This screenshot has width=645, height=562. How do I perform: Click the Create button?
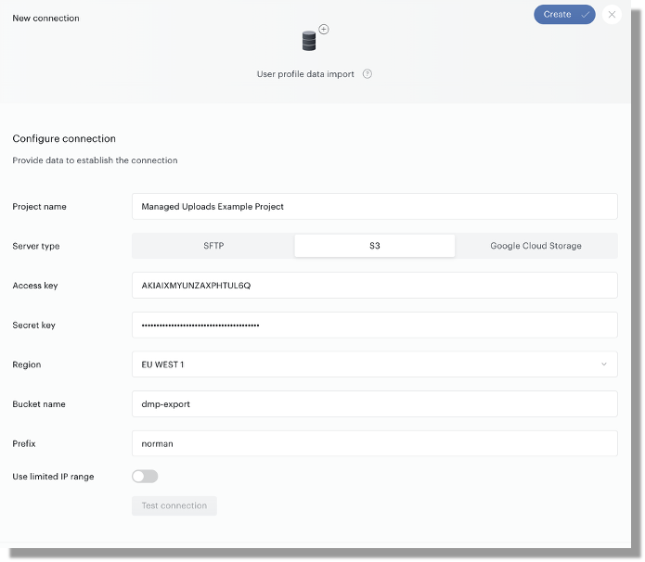pyautogui.click(x=564, y=15)
